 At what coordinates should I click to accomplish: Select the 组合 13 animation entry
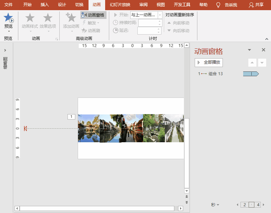tap(215, 74)
